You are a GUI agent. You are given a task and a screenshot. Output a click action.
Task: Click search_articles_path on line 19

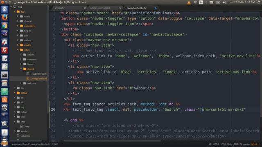click(114, 104)
